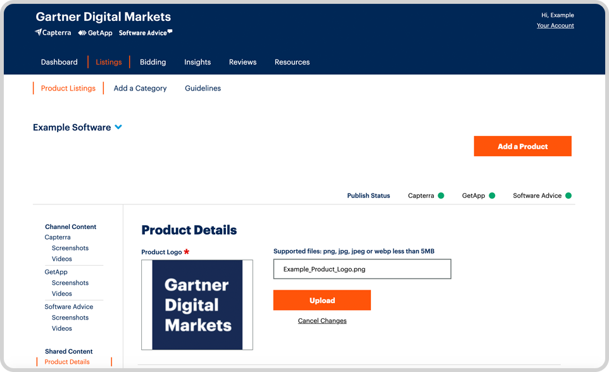Open Screenshots under Capterra
The width and height of the screenshot is (609, 372).
[x=70, y=248]
